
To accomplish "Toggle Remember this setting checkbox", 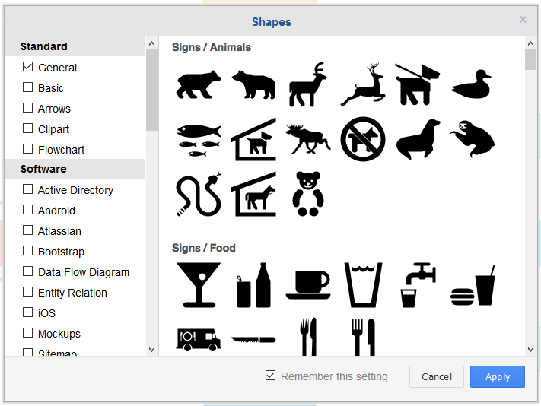I will click(271, 376).
